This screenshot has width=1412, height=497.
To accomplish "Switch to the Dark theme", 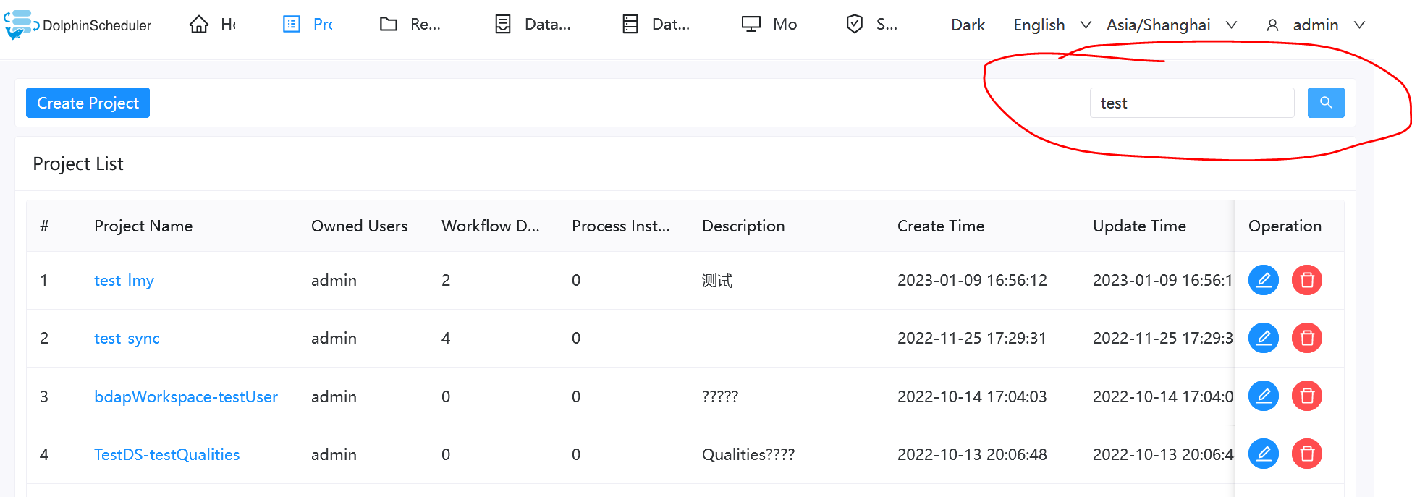I will [968, 25].
